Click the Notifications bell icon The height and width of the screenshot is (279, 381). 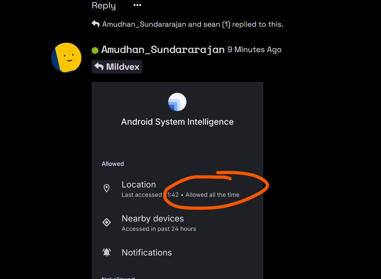coord(107,252)
